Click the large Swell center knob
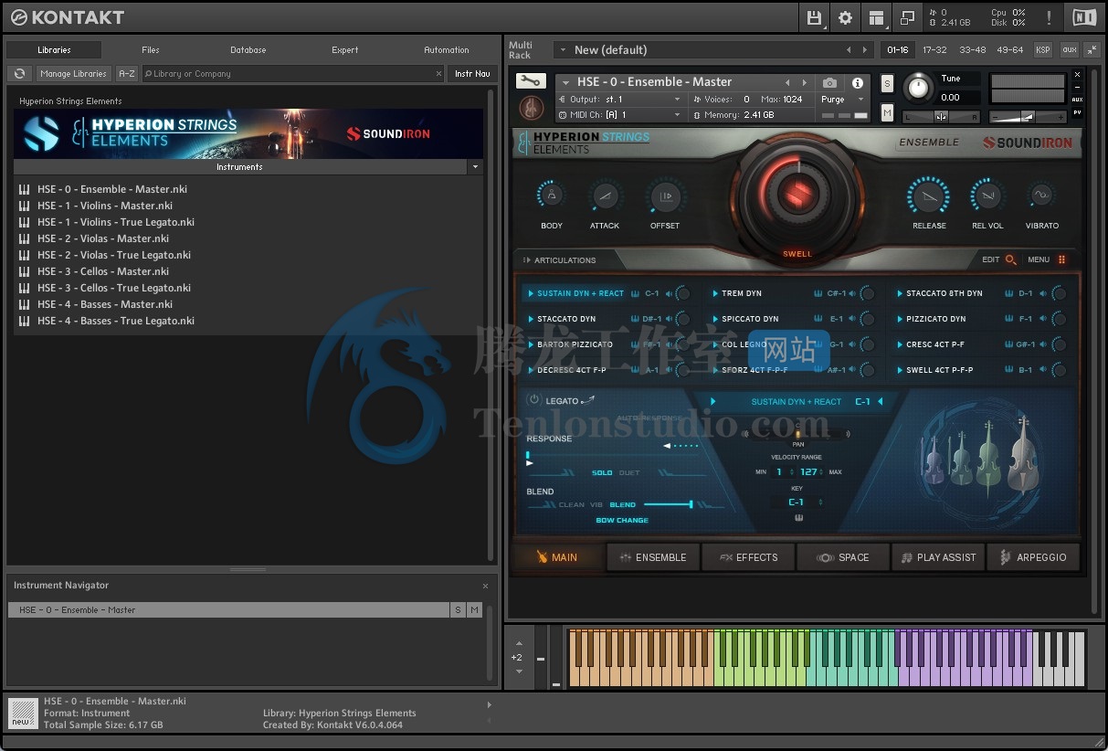This screenshot has height=751, width=1108. pyautogui.click(x=797, y=194)
